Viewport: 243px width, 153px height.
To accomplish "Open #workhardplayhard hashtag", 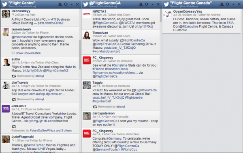I will coord(106,52).
